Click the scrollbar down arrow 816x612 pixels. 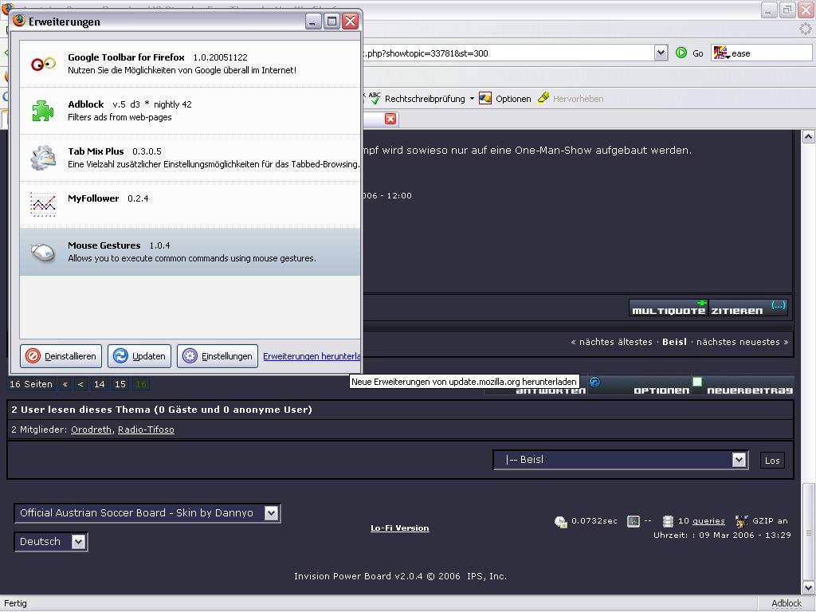click(808, 587)
